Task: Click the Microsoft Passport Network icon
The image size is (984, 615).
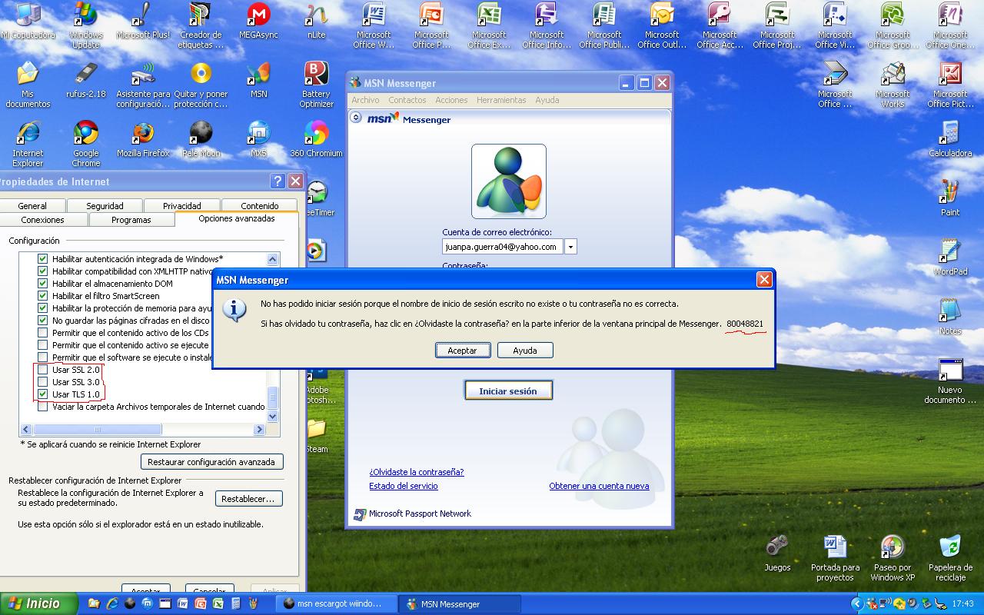Action: [x=359, y=514]
